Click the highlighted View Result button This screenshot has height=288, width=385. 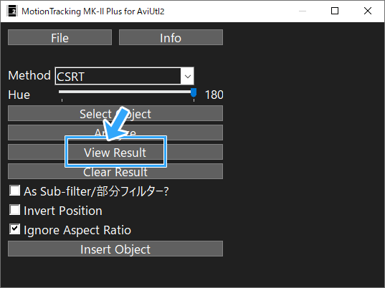(115, 152)
